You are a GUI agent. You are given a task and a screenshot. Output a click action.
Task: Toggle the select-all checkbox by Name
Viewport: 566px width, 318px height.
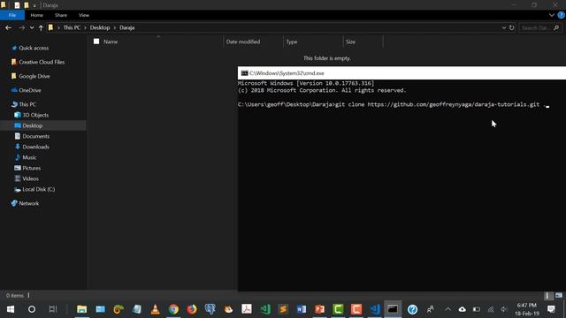[96, 42]
